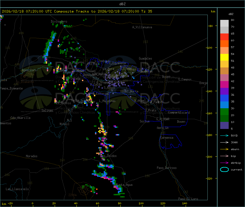Click the 36 dBZ purple swatch

click(x=224, y=91)
